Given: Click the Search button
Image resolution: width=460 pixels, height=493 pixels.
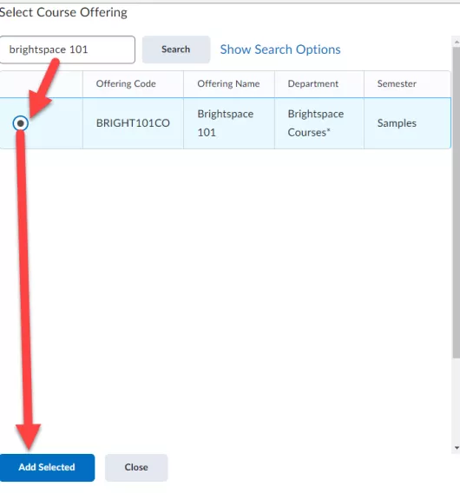Looking at the screenshot, I should (176, 49).
